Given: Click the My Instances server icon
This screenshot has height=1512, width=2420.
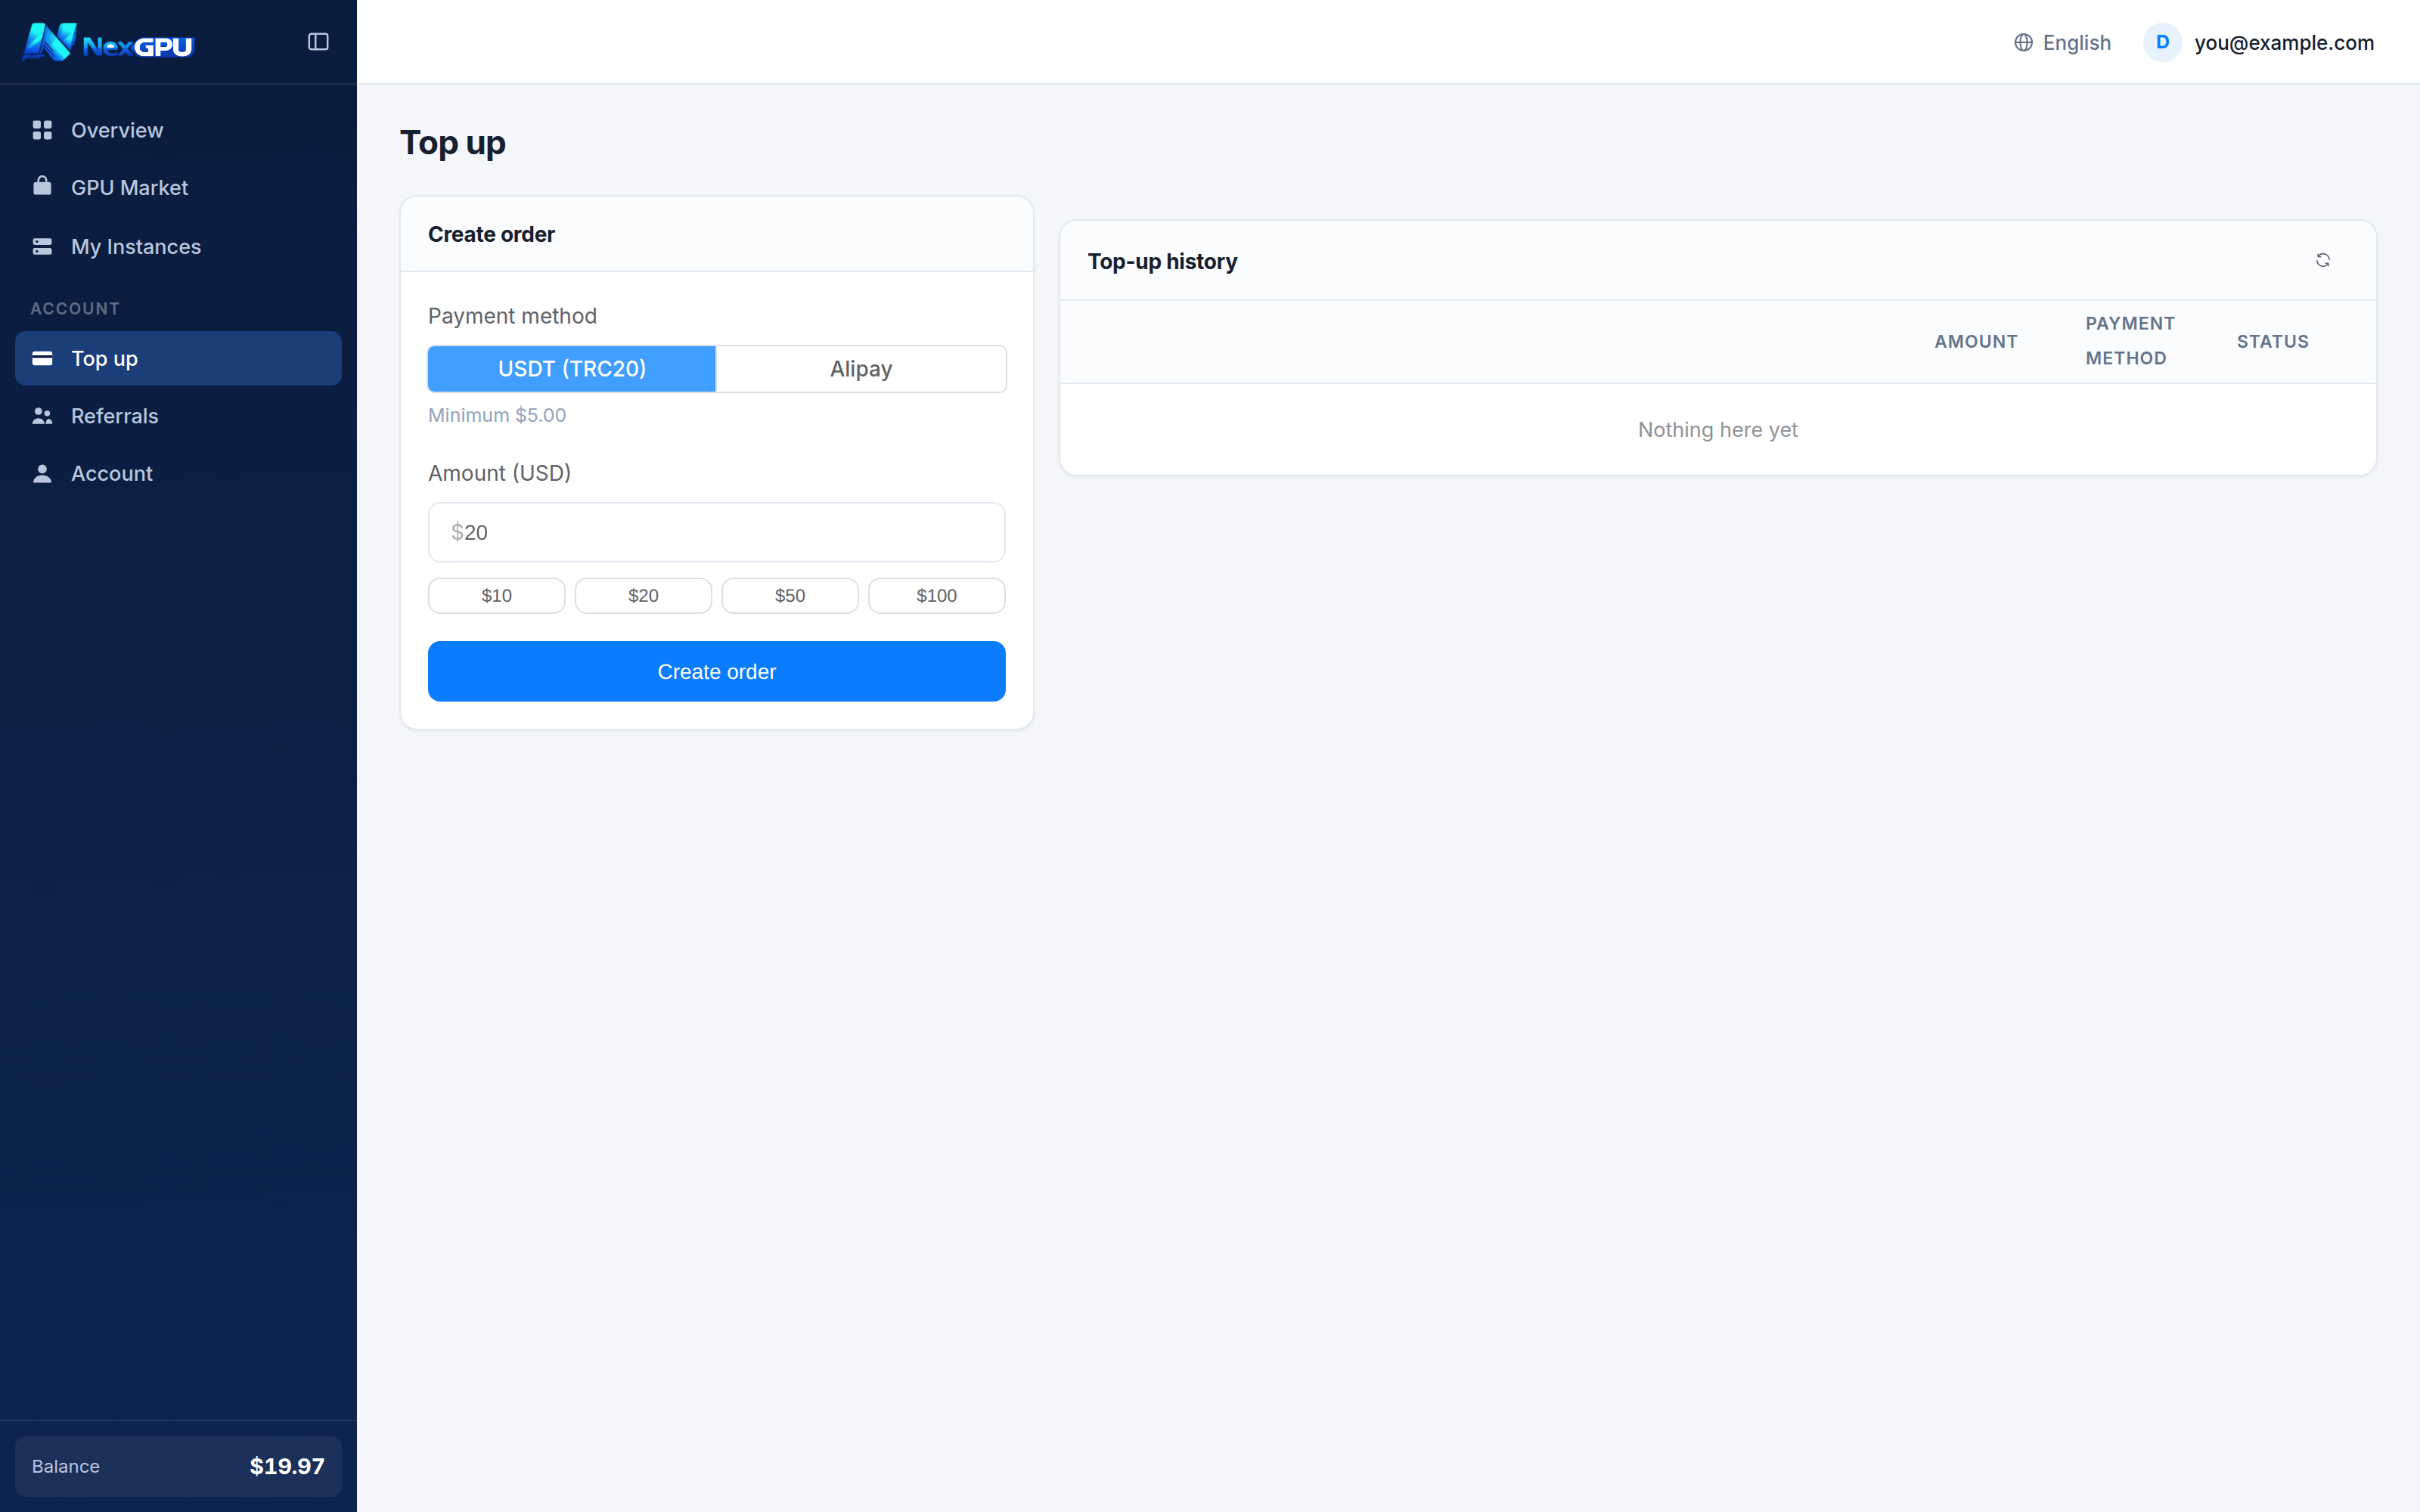Looking at the screenshot, I should point(42,246).
